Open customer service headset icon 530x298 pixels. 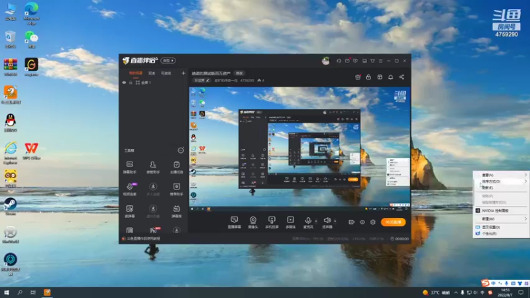339,61
